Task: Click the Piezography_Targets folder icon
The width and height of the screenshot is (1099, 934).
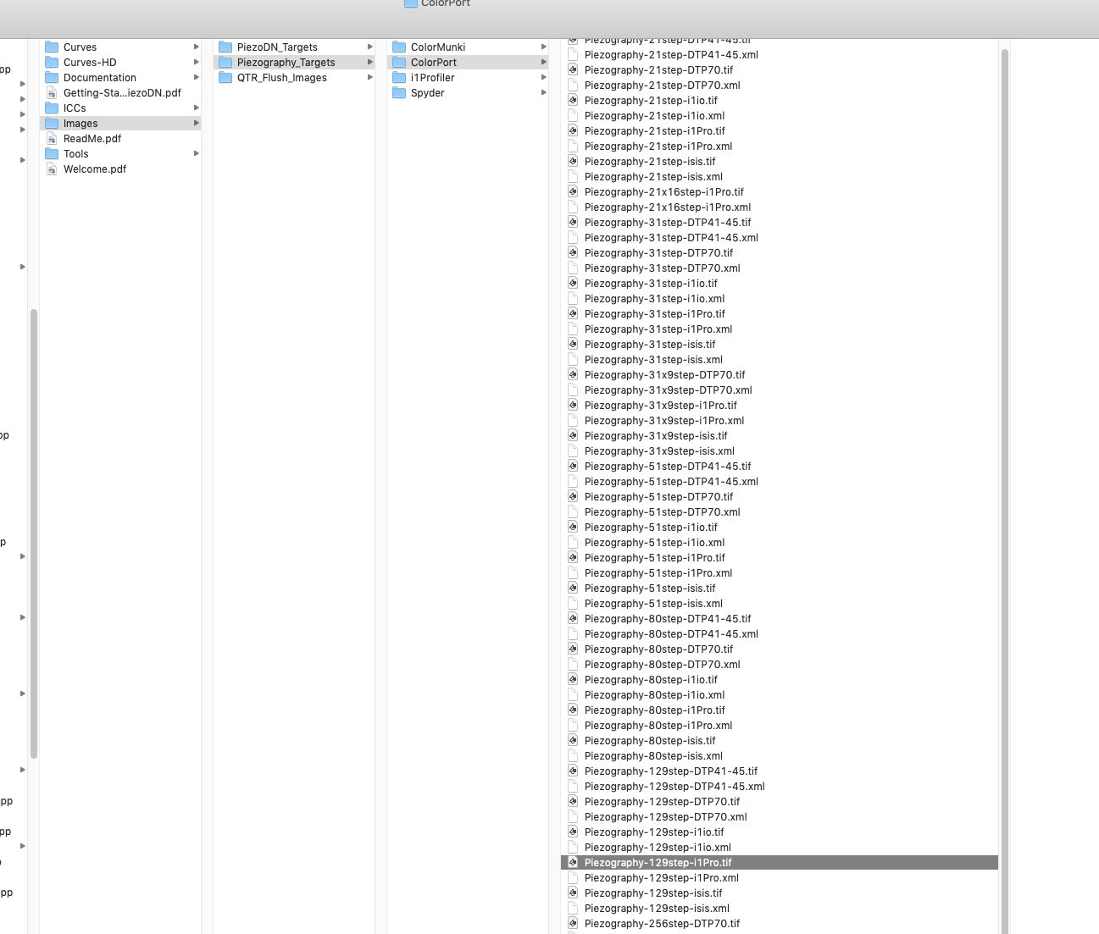Action: [225, 63]
